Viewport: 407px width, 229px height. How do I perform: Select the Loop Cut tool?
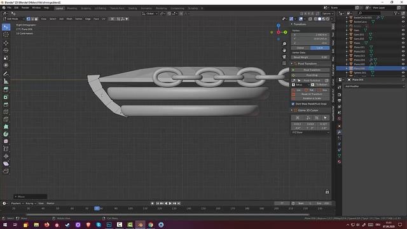(6, 112)
